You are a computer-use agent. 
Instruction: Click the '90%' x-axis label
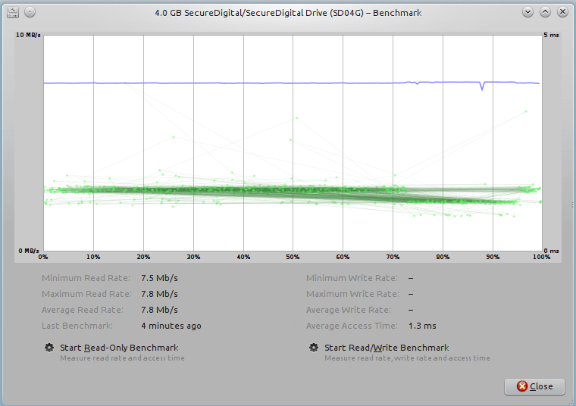[493, 257]
